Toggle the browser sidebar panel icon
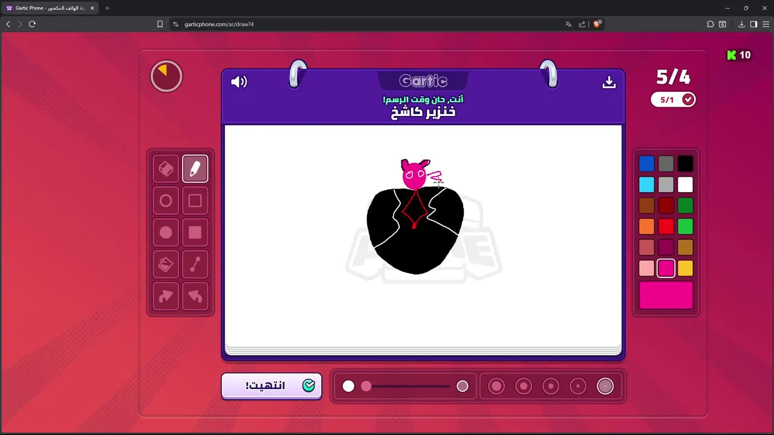 pyautogui.click(x=753, y=24)
